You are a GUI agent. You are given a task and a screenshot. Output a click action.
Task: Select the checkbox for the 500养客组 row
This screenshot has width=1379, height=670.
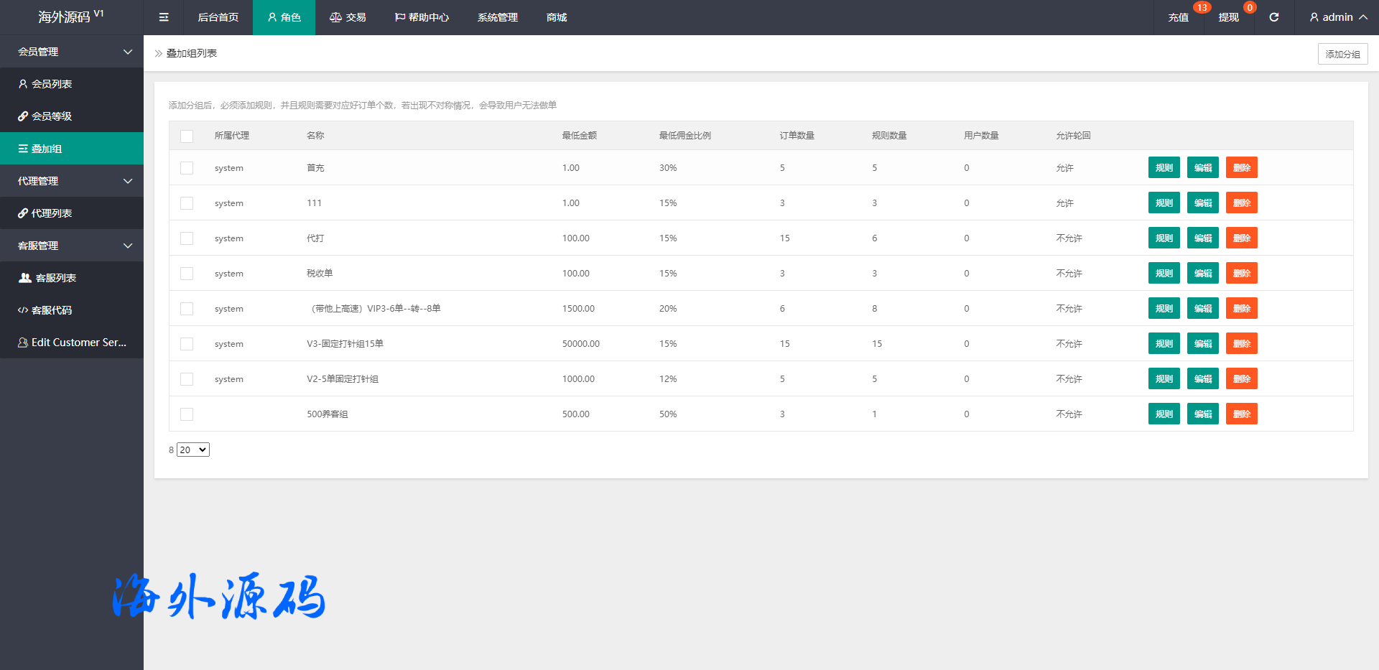(187, 414)
